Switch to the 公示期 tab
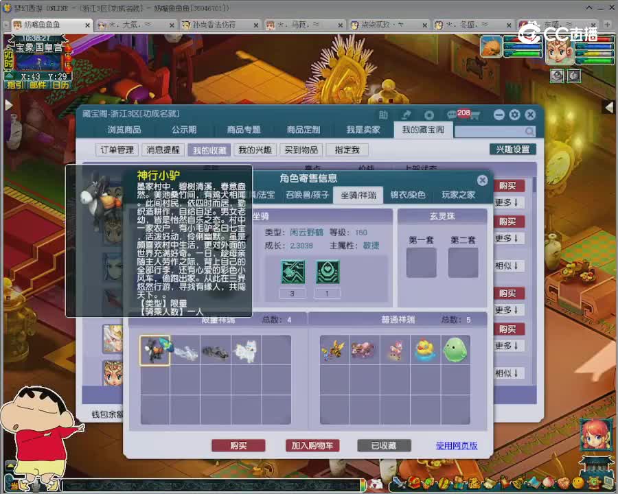Screen dimensions: 618x494 [x=184, y=130]
